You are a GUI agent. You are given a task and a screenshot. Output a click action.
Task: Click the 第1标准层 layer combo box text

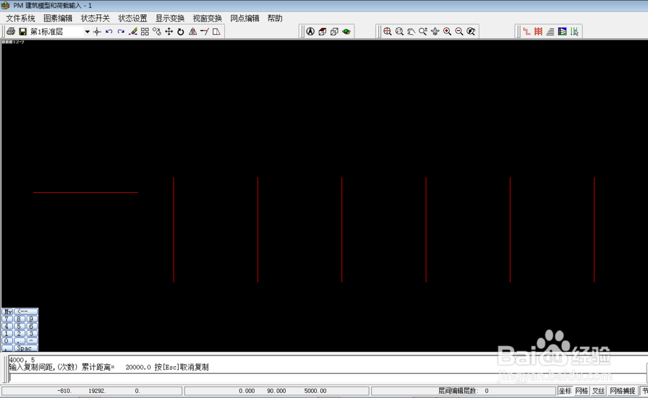tap(47, 32)
